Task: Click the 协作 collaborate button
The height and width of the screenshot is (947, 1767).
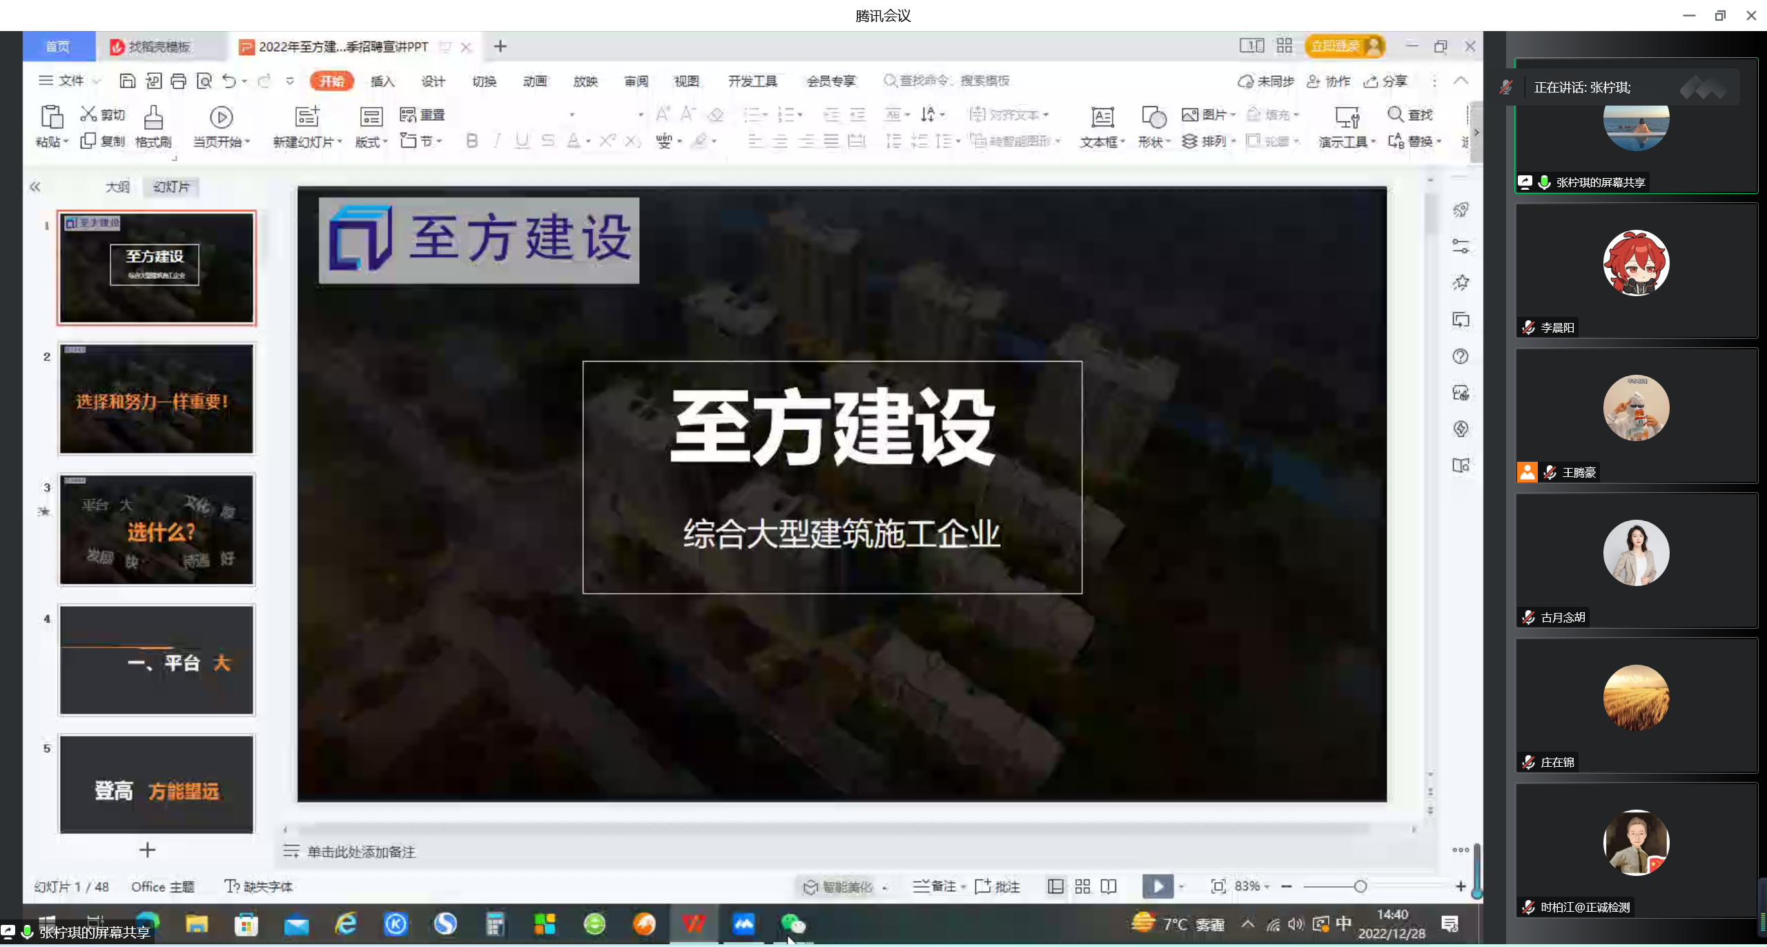Action: pyautogui.click(x=1328, y=81)
